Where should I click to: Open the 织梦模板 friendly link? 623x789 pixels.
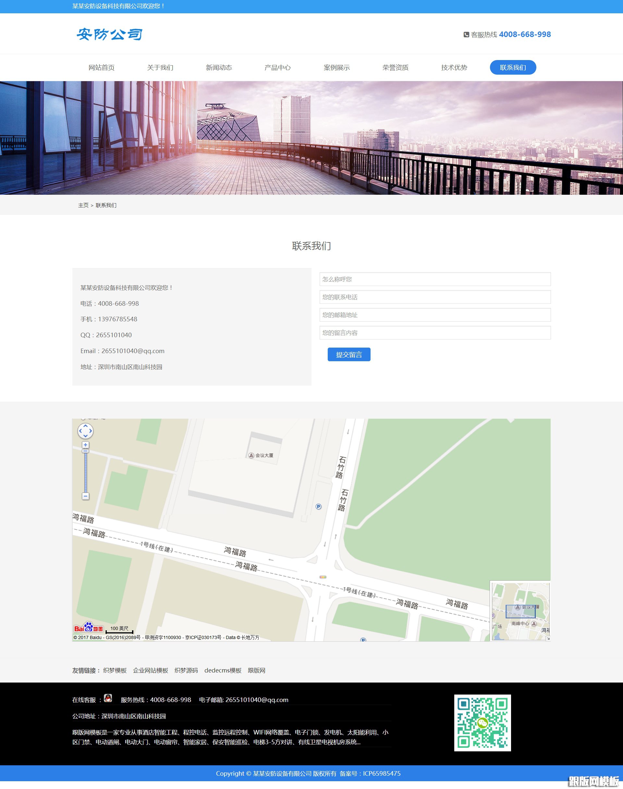click(x=115, y=671)
